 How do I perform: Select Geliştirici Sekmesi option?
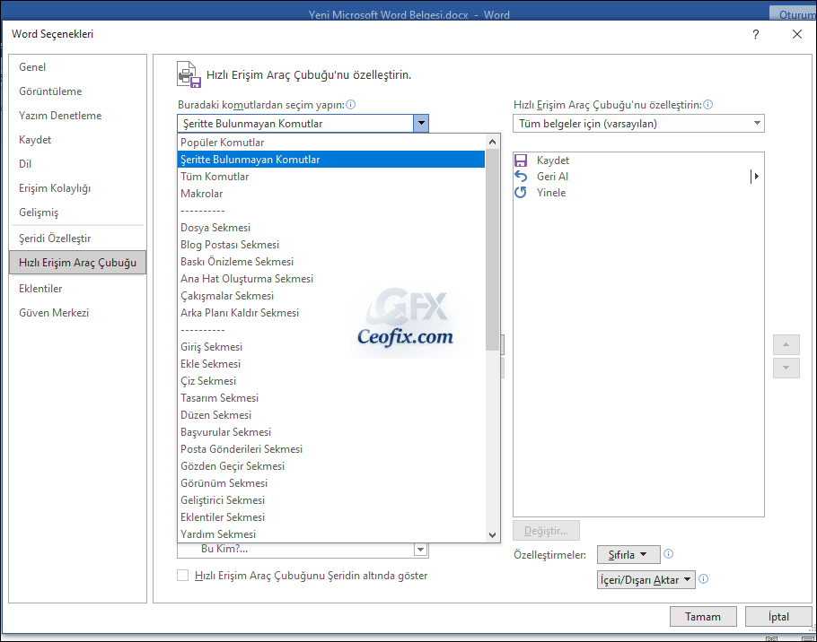pos(331,500)
